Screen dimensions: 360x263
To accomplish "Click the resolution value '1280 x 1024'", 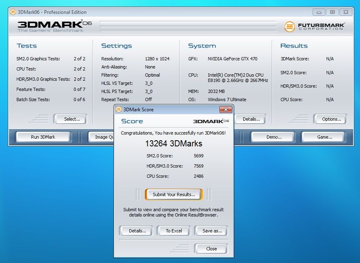I will pos(157,59).
